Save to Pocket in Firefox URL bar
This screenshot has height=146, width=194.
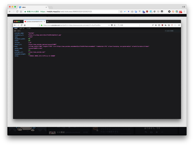point(112,25)
